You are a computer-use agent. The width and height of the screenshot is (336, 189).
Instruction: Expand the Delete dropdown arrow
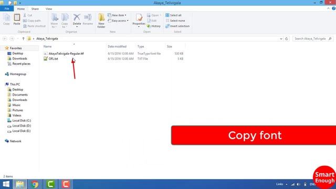[77, 27]
